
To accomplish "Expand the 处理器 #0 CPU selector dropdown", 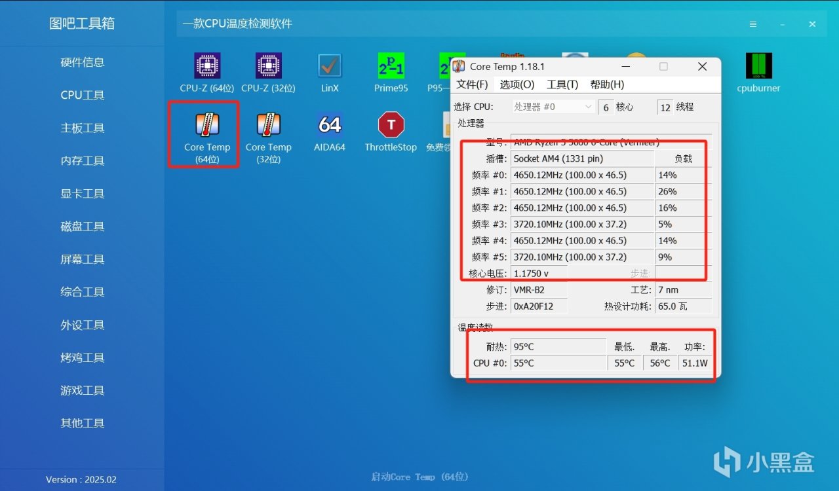I will (x=553, y=107).
